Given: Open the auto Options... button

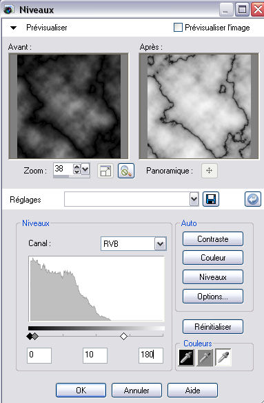Looking at the screenshot, I should (x=213, y=297).
